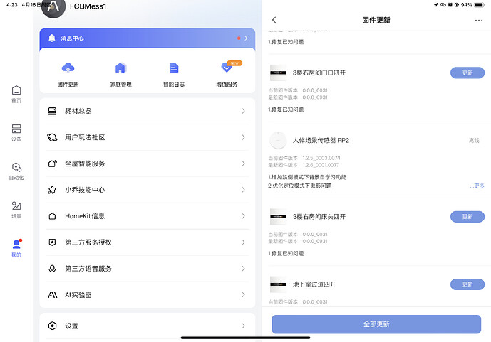Image resolution: width=491 pixels, height=342 pixels.
Task: Open 3楼右房间床头四开 switch thumbnail
Action: tap(278, 216)
